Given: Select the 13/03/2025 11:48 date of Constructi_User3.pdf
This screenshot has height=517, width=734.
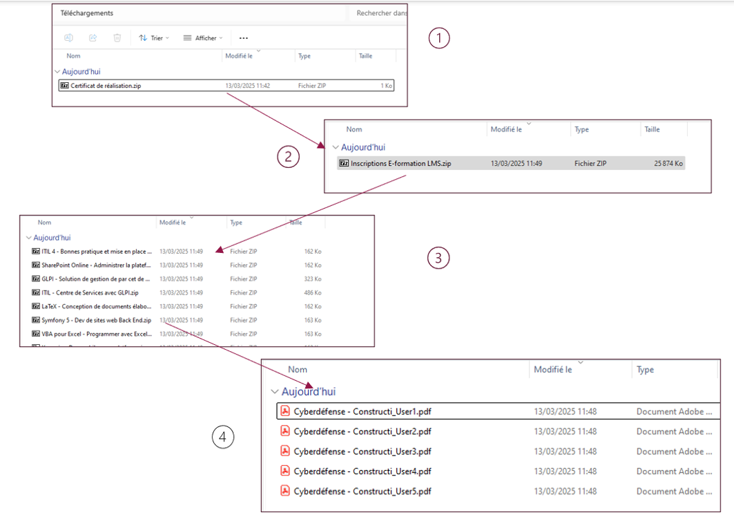Looking at the screenshot, I should [565, 451].
